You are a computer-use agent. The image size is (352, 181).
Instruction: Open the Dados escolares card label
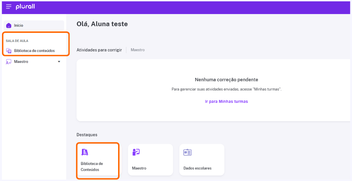tap(197, 168)
